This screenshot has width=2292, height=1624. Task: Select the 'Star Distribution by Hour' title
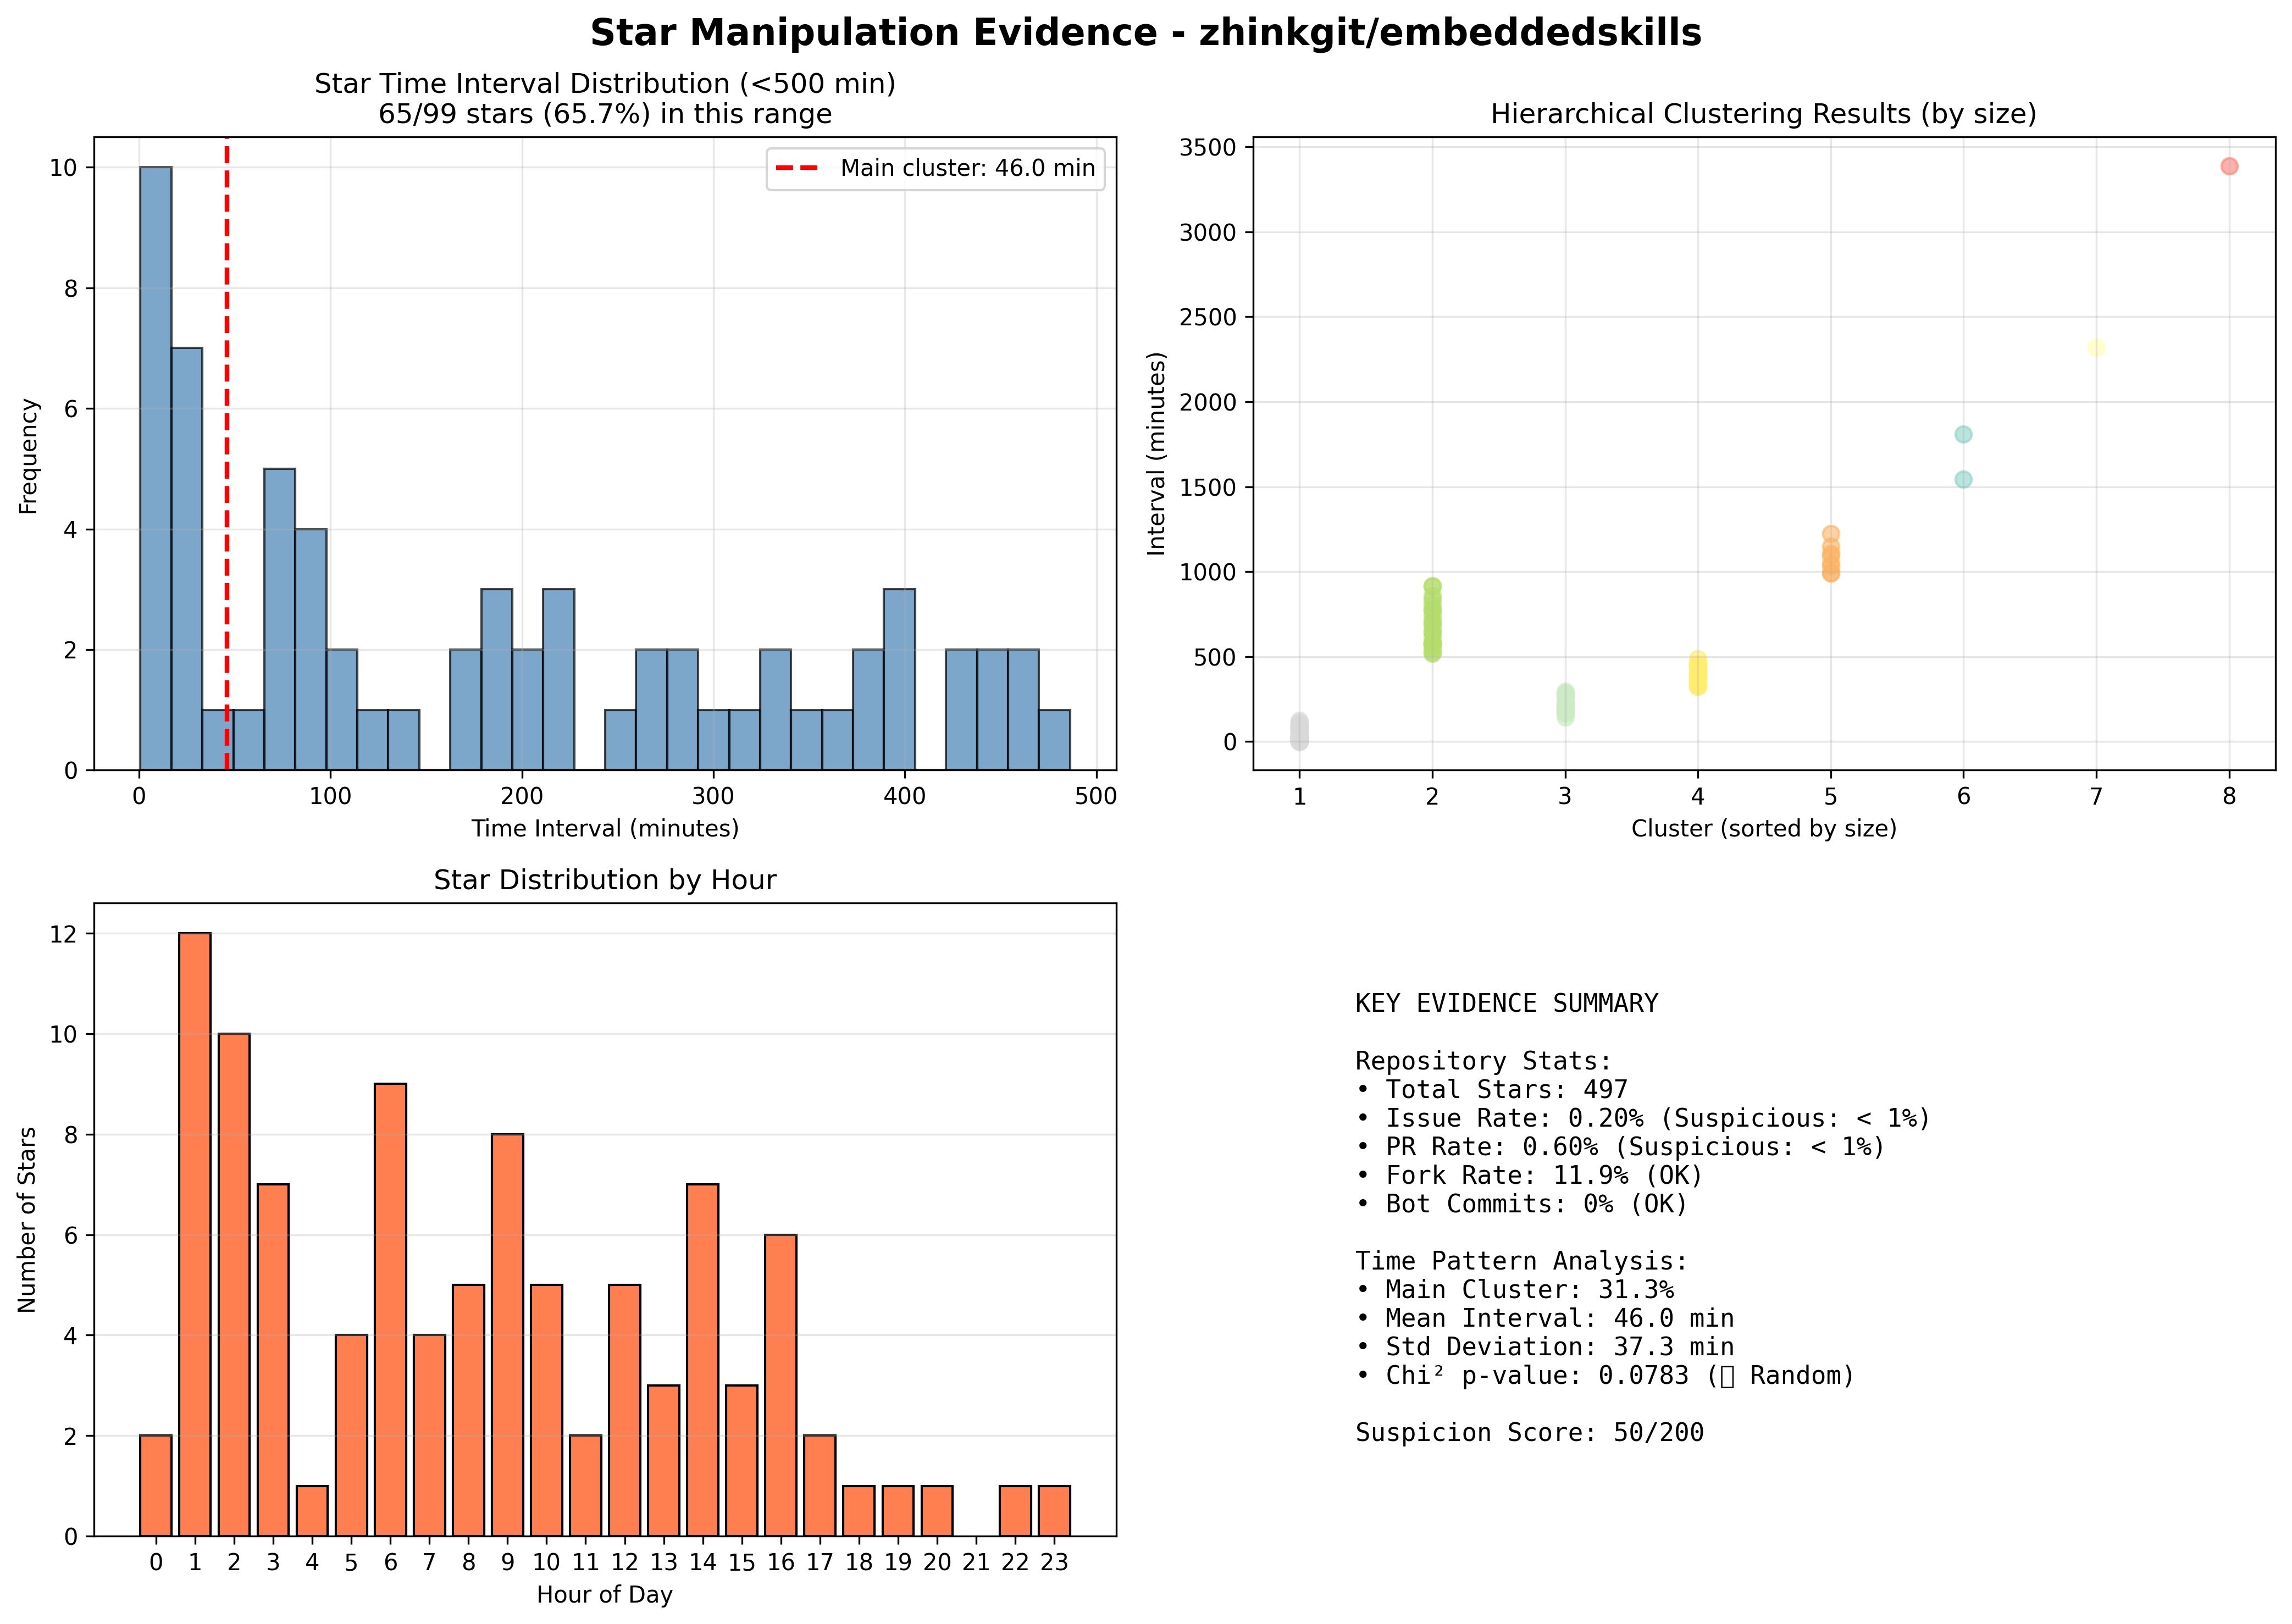(x=605, y=880)
